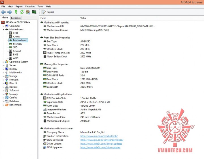Open the Favorites menu
This screenshot has height=159, width=204.
point(30,7)
